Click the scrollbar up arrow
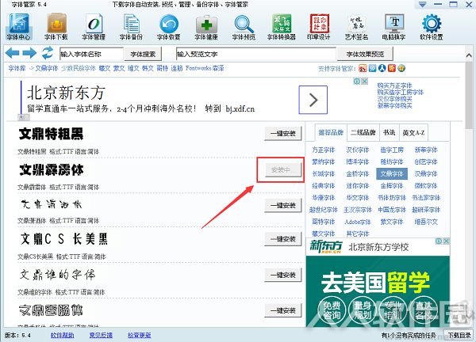 click(469, 55)
